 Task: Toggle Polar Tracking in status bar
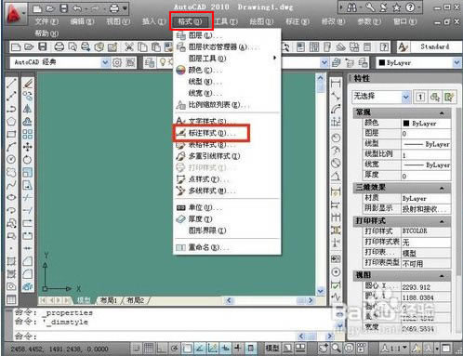click(175, 349)
